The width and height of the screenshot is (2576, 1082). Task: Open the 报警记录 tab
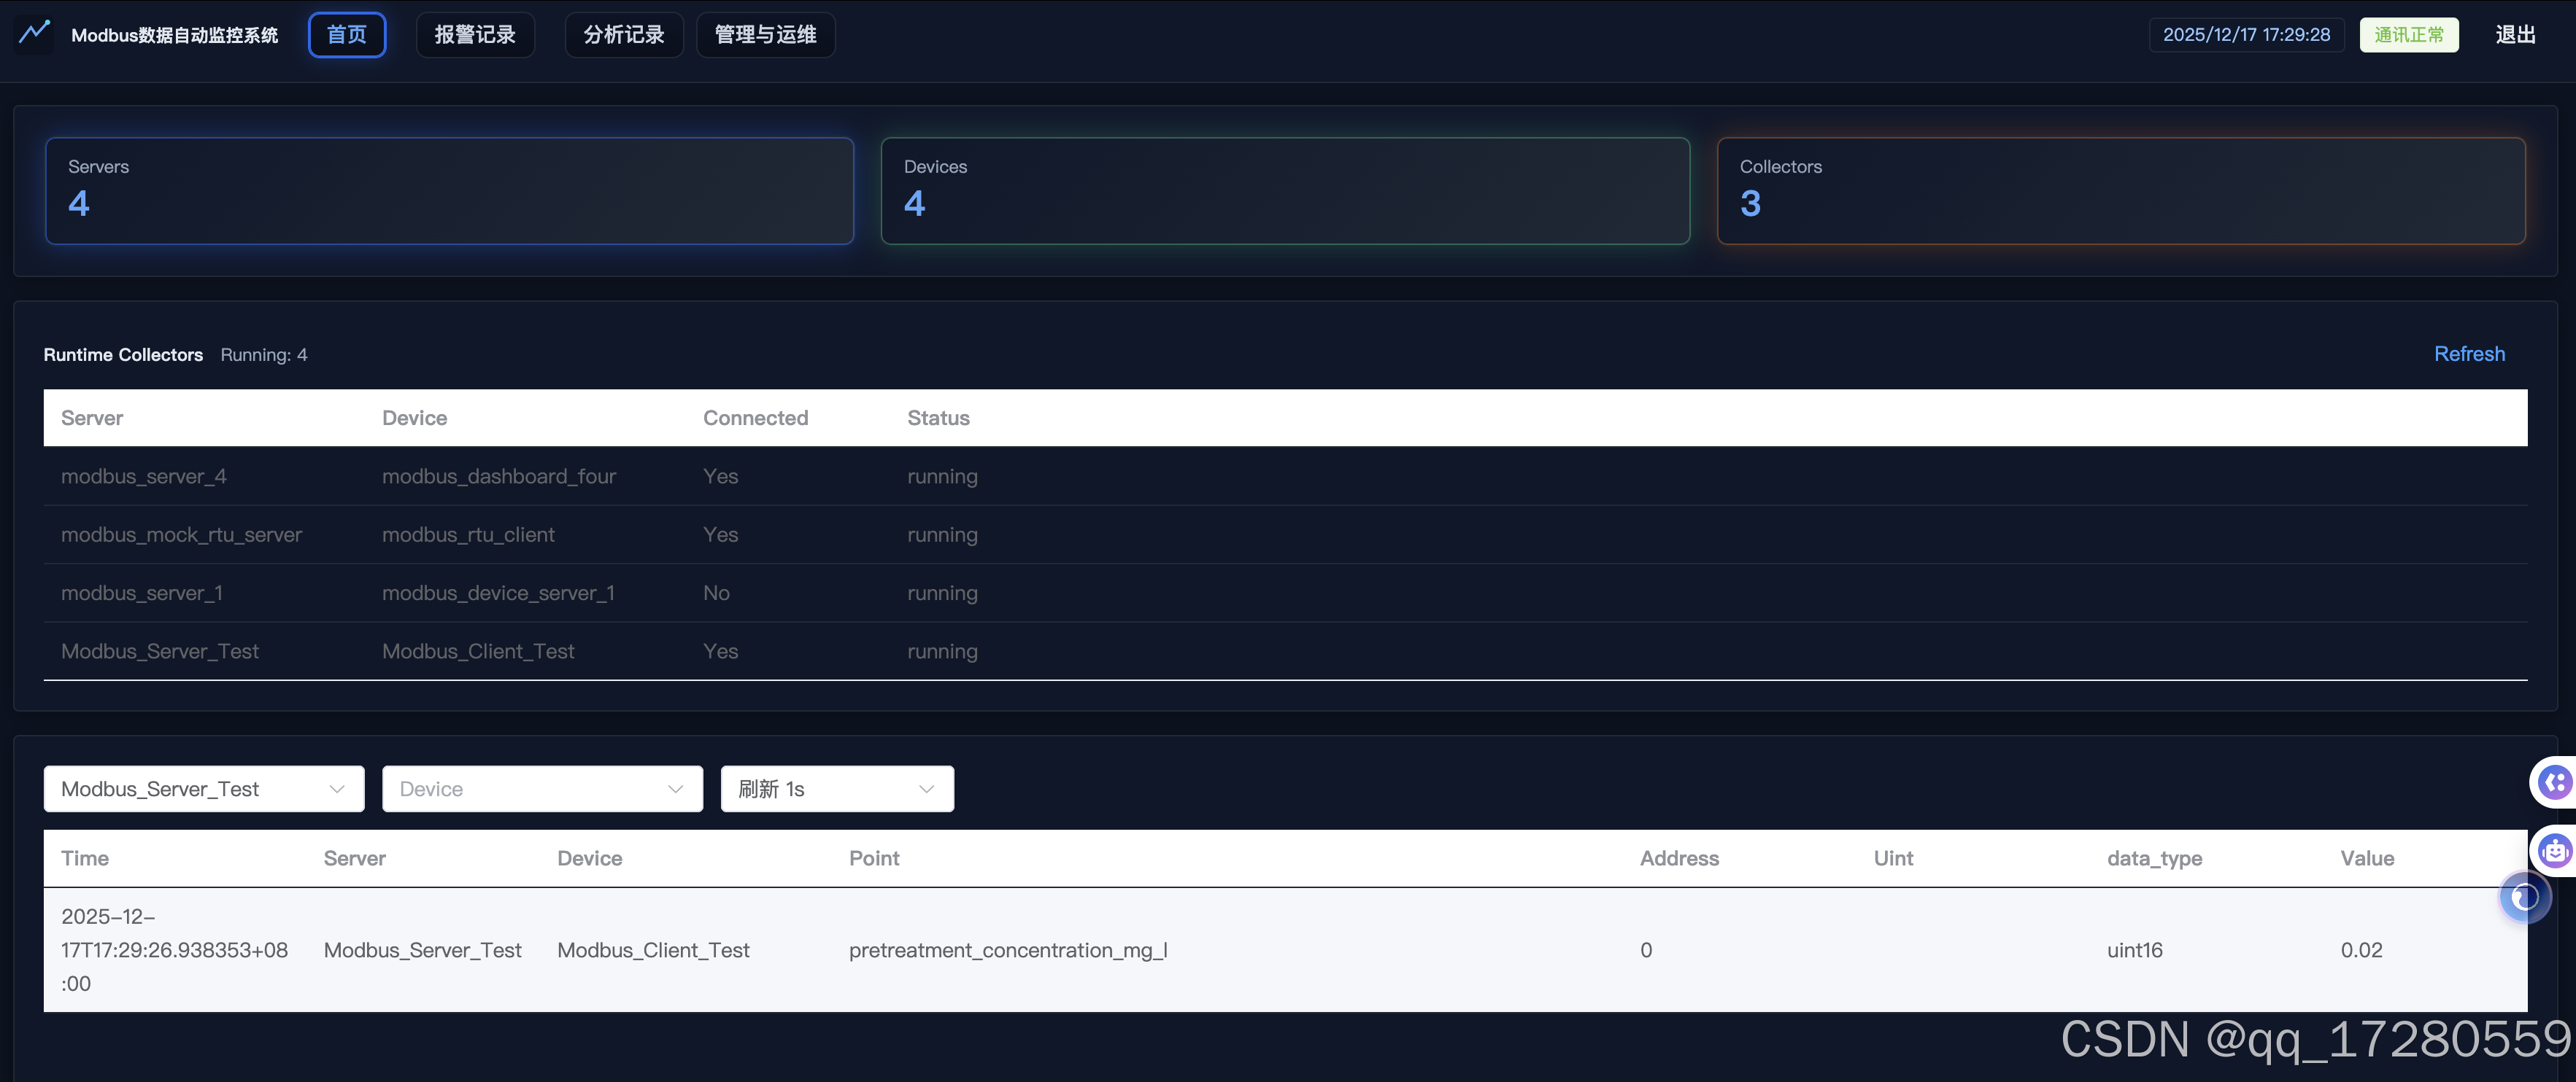pyautogui.click(x=475, y=35)
